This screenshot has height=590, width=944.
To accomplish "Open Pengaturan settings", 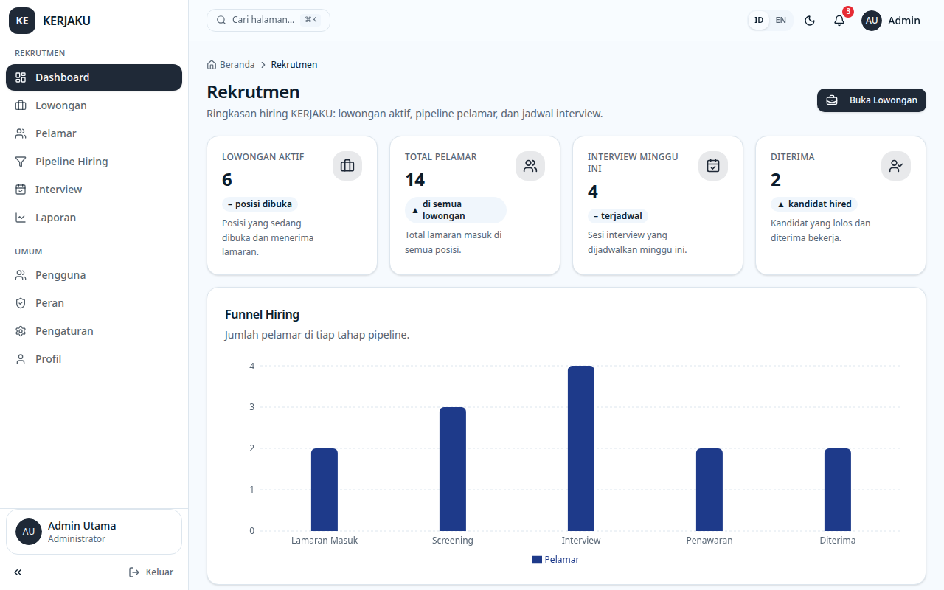I will (x=94, y=331).
